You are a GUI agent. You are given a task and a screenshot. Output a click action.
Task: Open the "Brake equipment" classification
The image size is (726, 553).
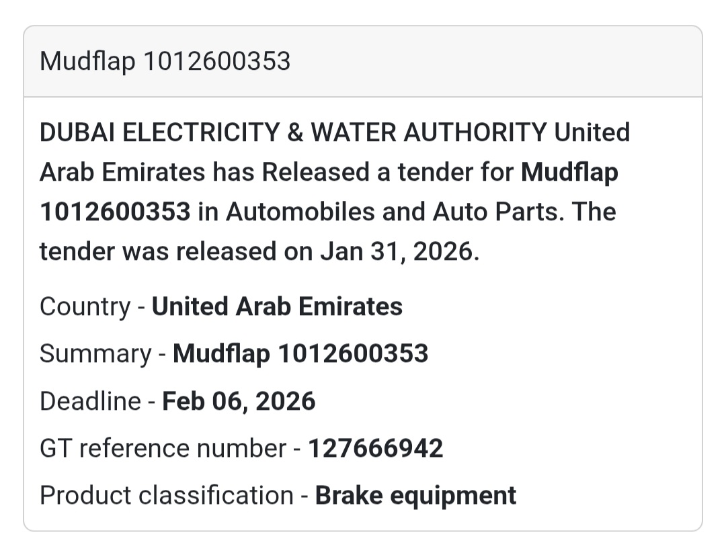[x=415, y=495]
